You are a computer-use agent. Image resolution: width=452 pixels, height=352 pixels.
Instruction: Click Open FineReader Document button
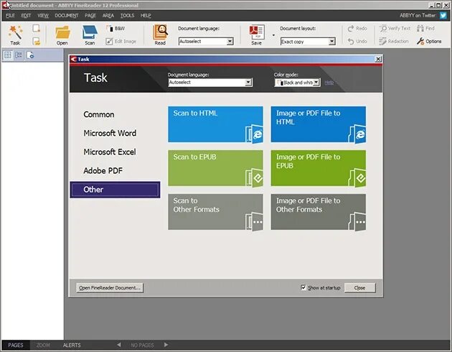(110, 287)
